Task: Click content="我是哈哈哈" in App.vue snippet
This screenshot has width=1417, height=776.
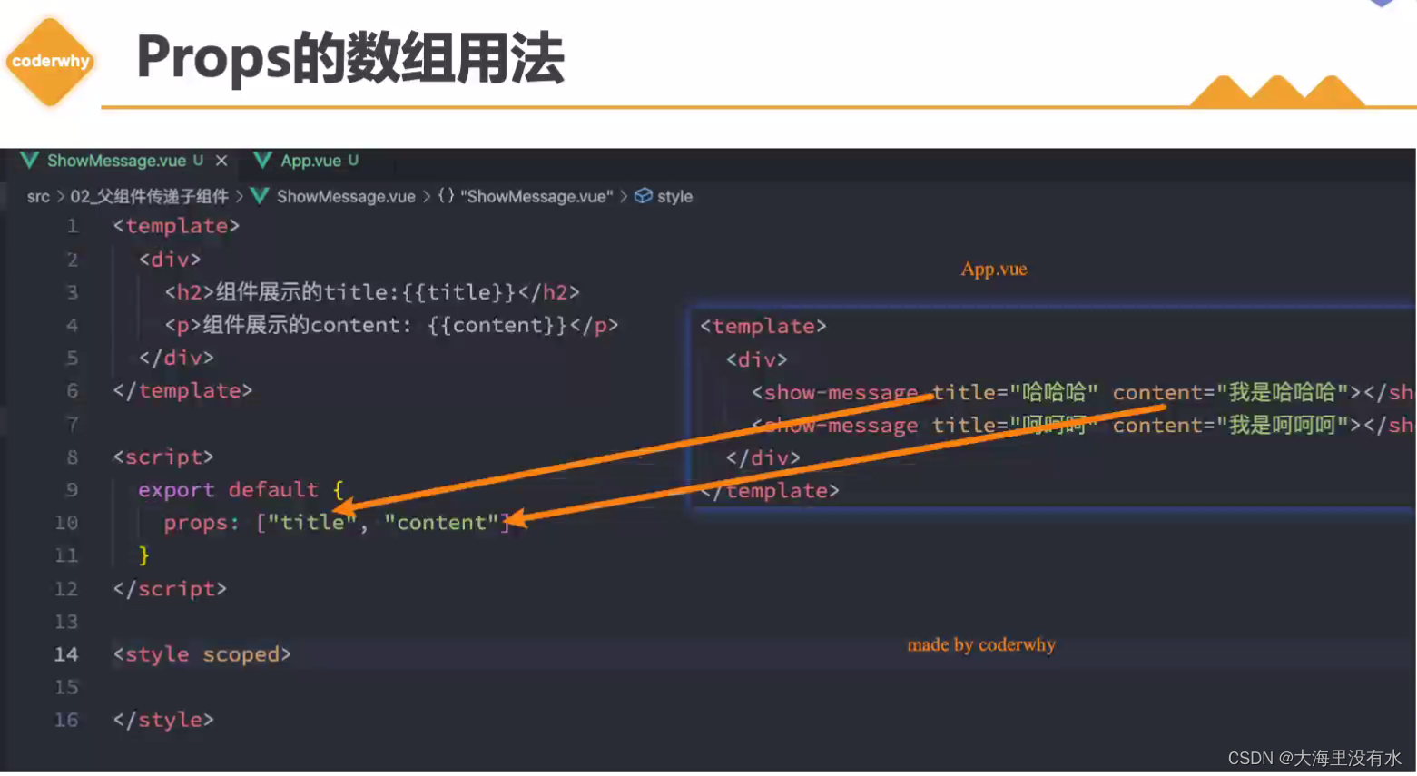Action: tap(1230, 392)
